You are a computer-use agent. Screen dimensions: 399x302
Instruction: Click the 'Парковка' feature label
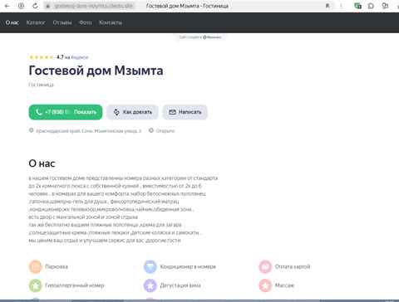57,266
